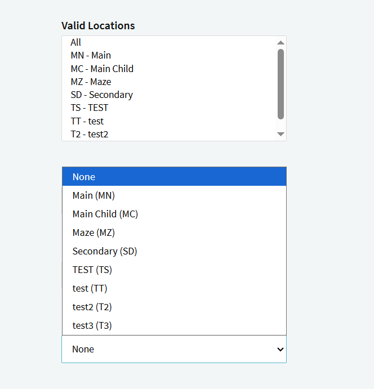This screenshot has height=389, width=374.
Task: Select 'SD - Secondary' list entry
Action: (x=101, y=95)
